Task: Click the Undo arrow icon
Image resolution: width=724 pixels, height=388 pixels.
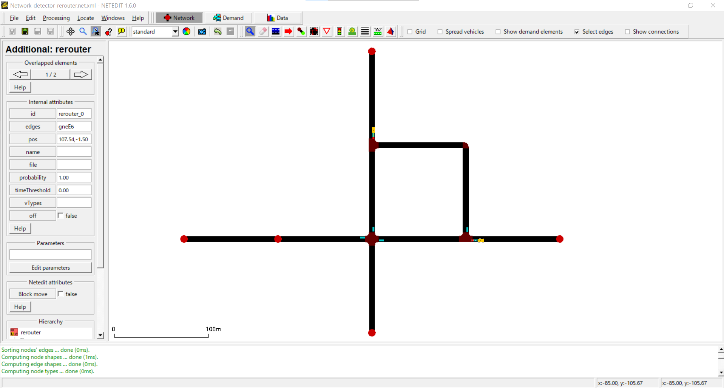Action: pos(218,31)
